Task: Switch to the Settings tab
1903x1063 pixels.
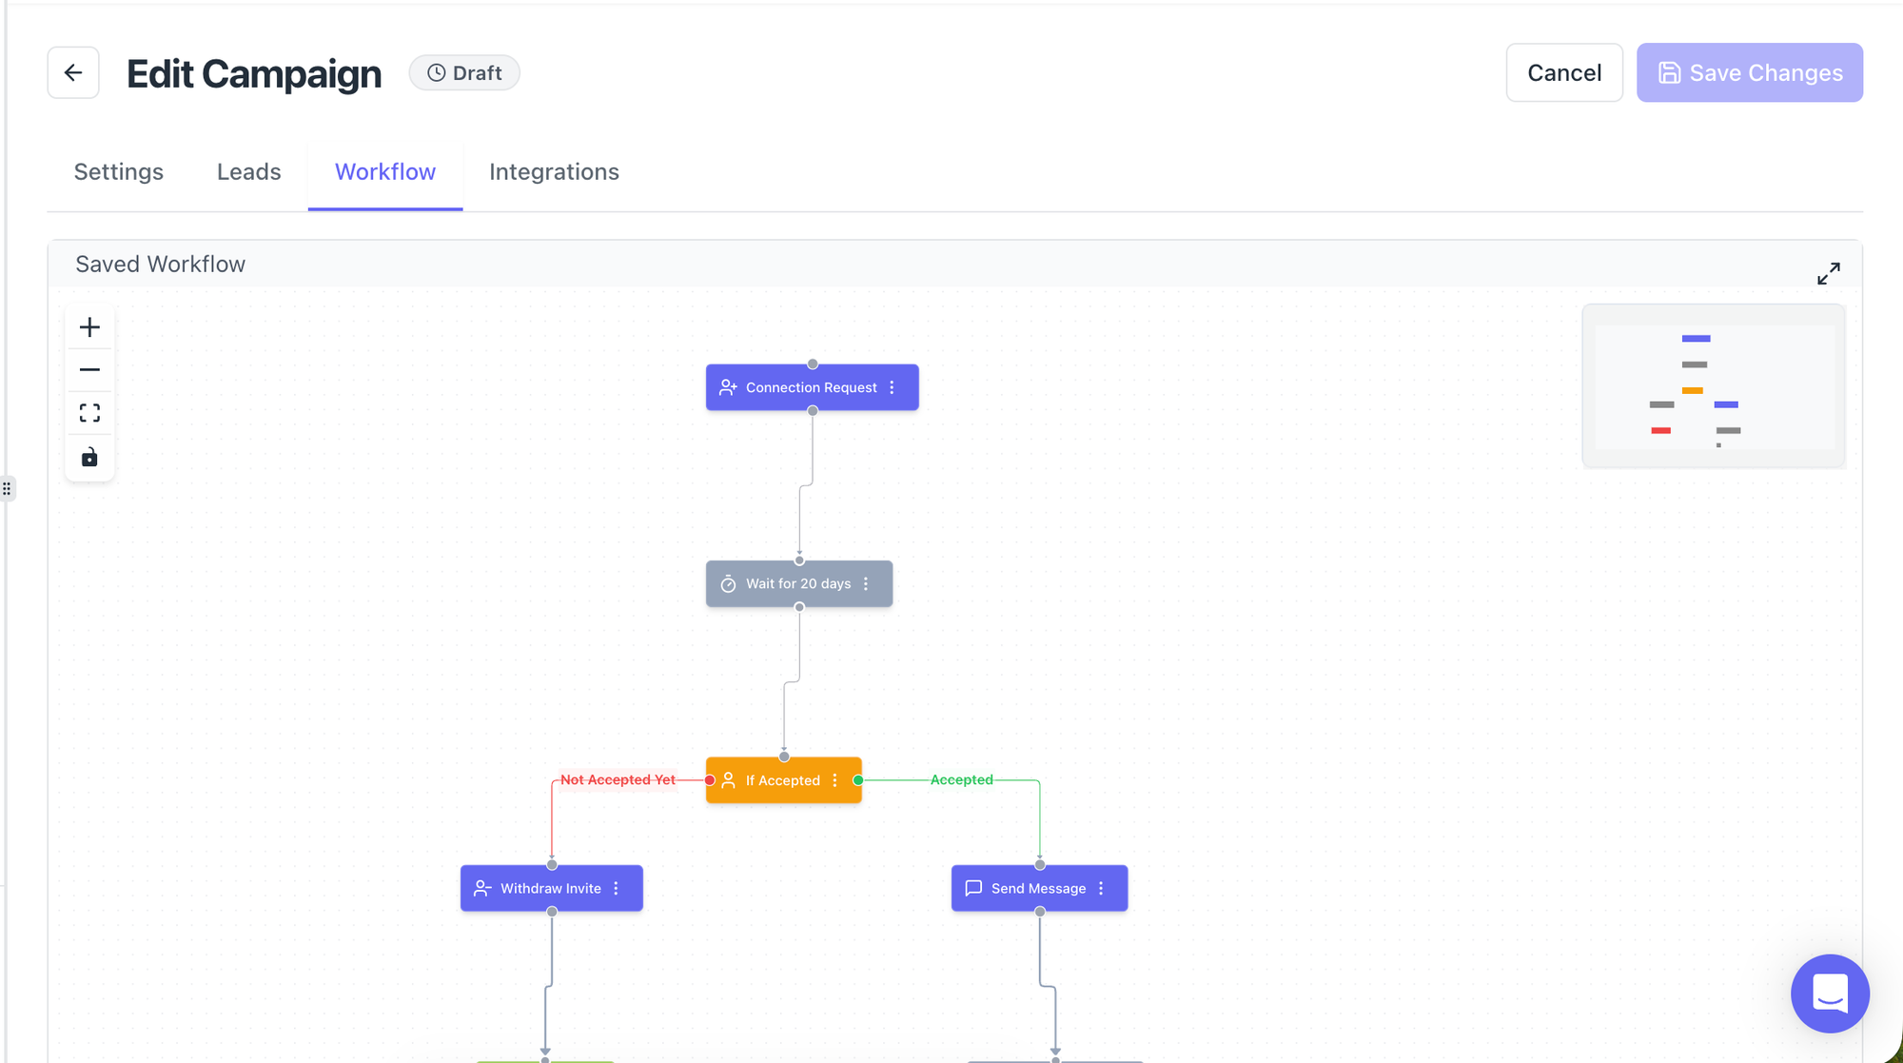Action: [x=119, y=172]
